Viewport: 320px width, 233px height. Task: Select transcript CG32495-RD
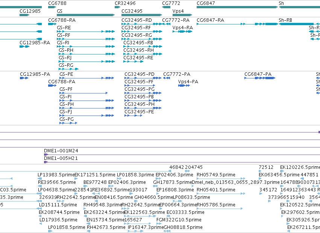[137, 20]
